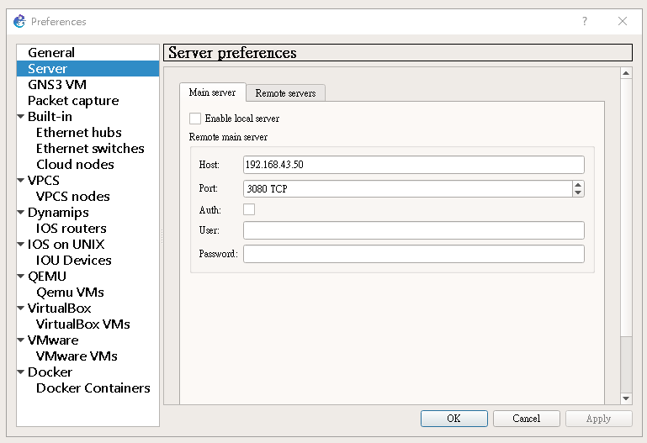Viewport: 647px width, 443px height.
Task: Click the Apply button
Action: point(599,419)
